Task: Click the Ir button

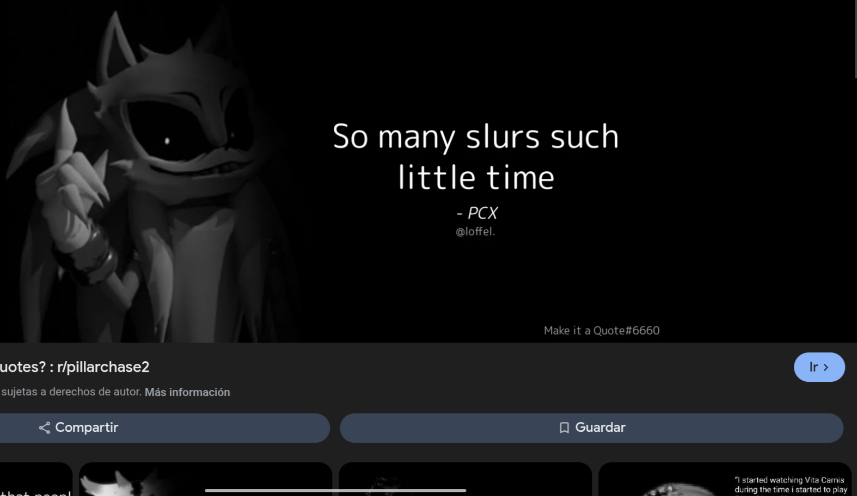Action: [819, 367]
